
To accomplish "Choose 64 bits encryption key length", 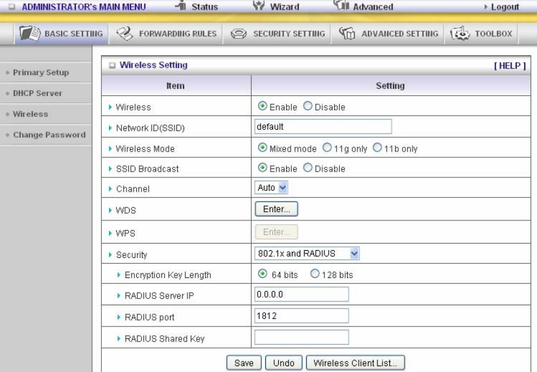I will point(262,273).
